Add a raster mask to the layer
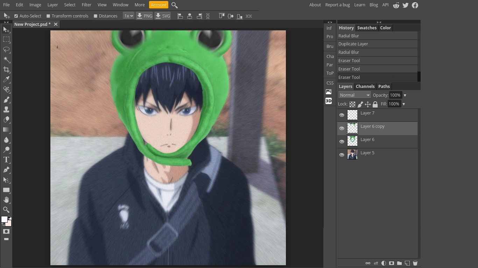This screenshot has width=478, height=268. pos(392,263)
